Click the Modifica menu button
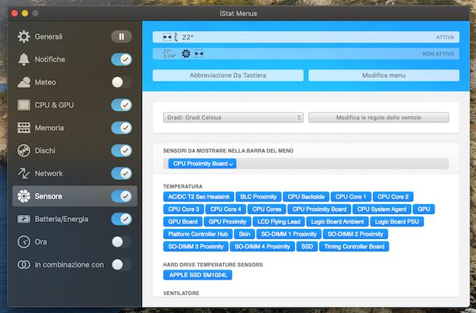The width and height of the screenshot is (476, 313). coord(384,76)
